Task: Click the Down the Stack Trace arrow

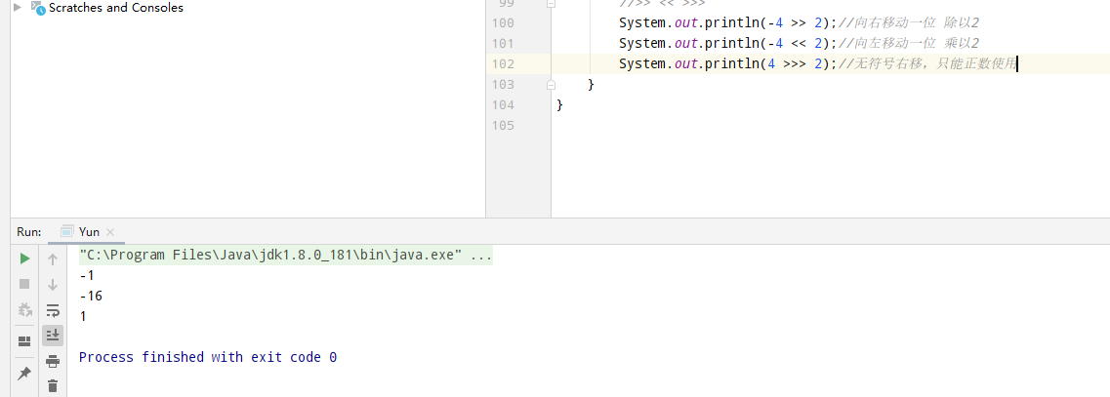Action: pos(53,284)
